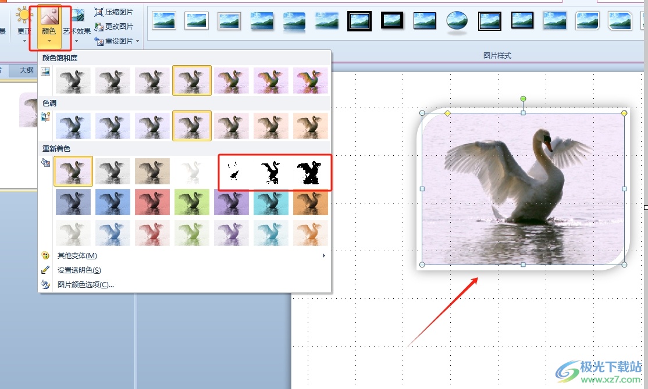Click the 更改图片 icon
The width and height of the screenshot is (648, 389).
pos(99,26)
